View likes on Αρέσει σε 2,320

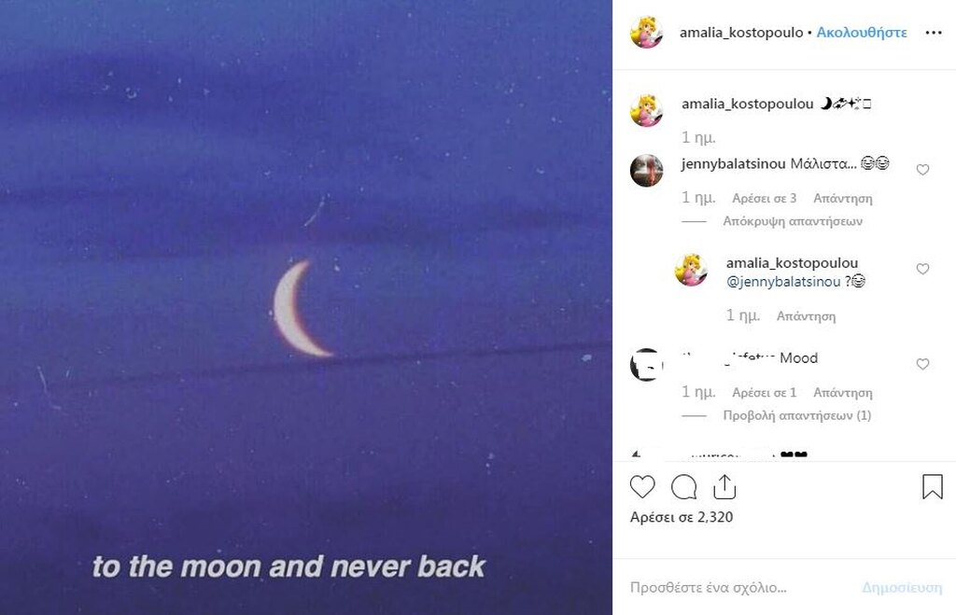(681, 517)
